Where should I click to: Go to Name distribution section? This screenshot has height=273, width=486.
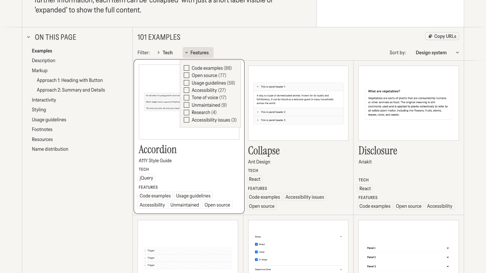point(50,149)
